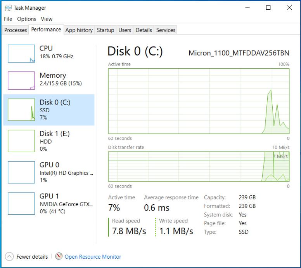This screenshot has width=301, height=268.
Task: Switch to the Processes tab
Action: point(16,30)
